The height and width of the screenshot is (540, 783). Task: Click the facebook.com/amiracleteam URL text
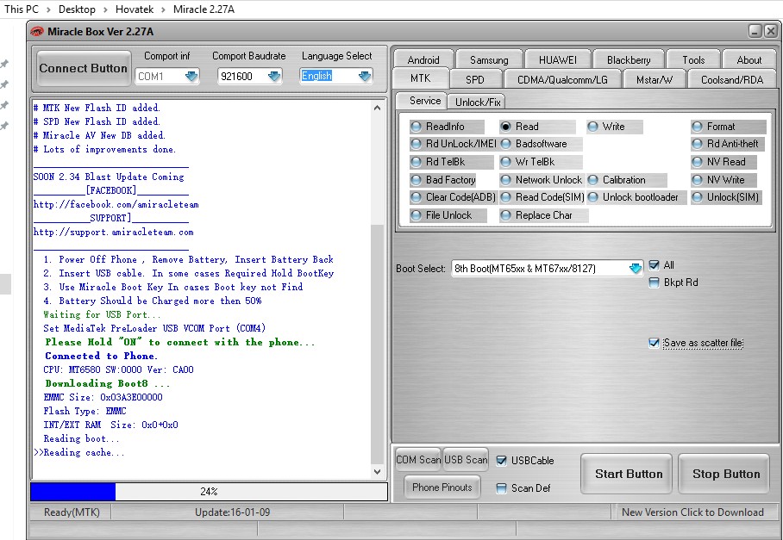tap(116, 204)
